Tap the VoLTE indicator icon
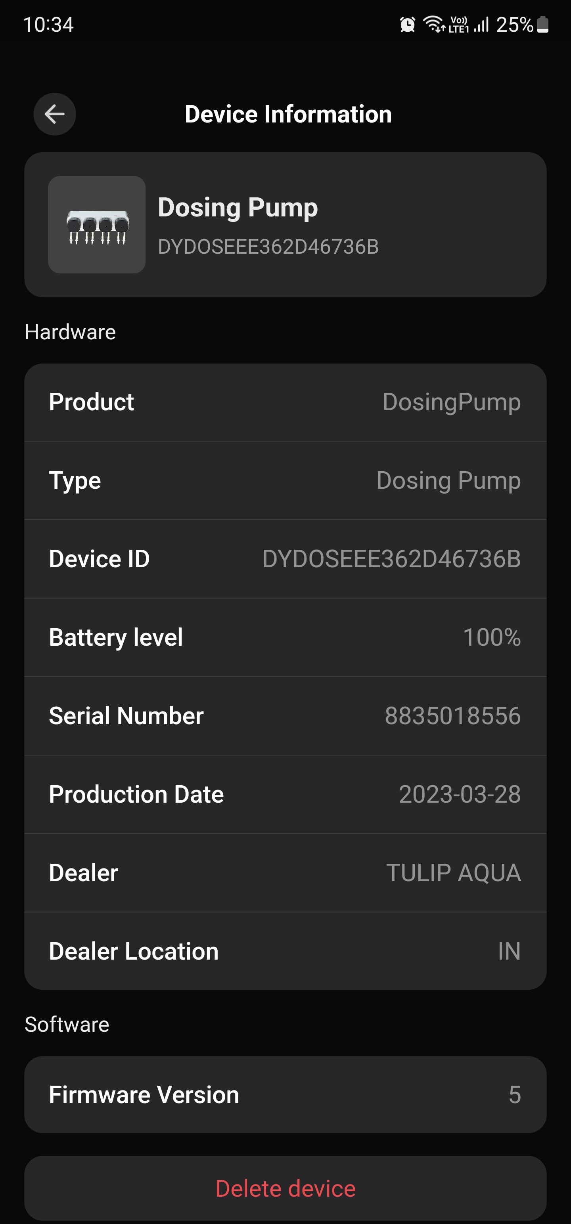Image resolution: width=571 pixels, height=1224 pixels. click(459, 24)
